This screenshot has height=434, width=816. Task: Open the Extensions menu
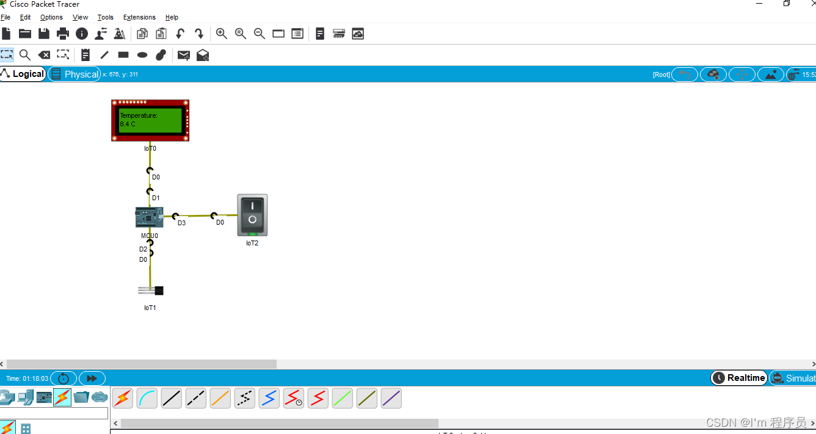click(x=139, y=17)
